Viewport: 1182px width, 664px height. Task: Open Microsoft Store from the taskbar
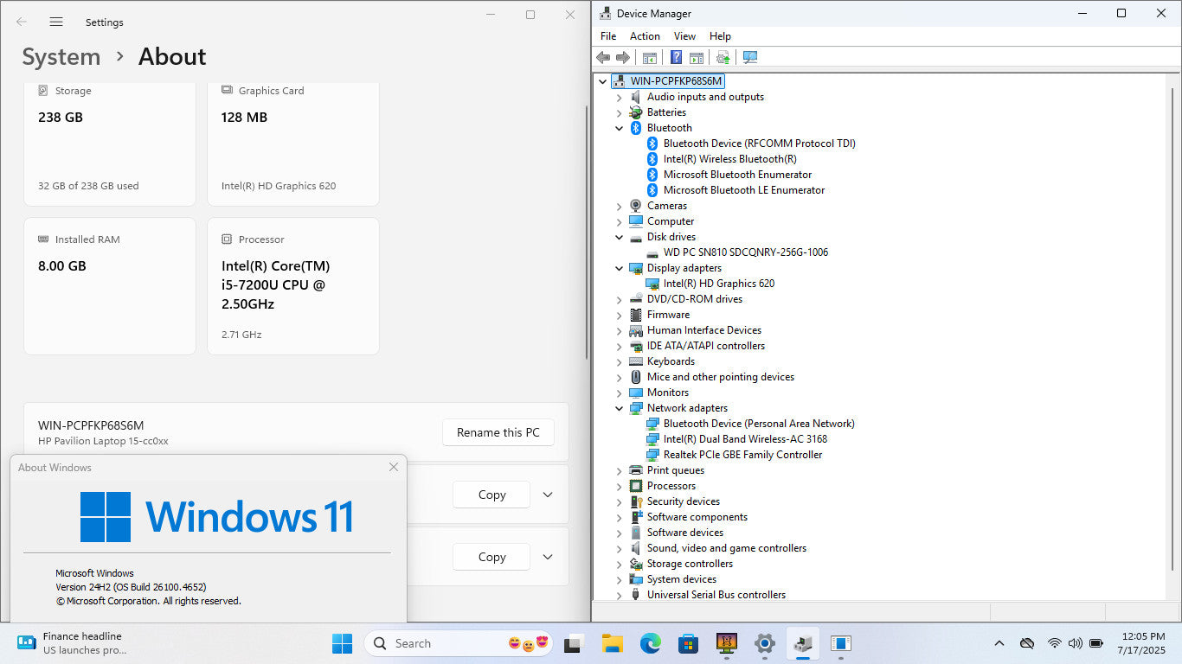(x=689, y=643)
